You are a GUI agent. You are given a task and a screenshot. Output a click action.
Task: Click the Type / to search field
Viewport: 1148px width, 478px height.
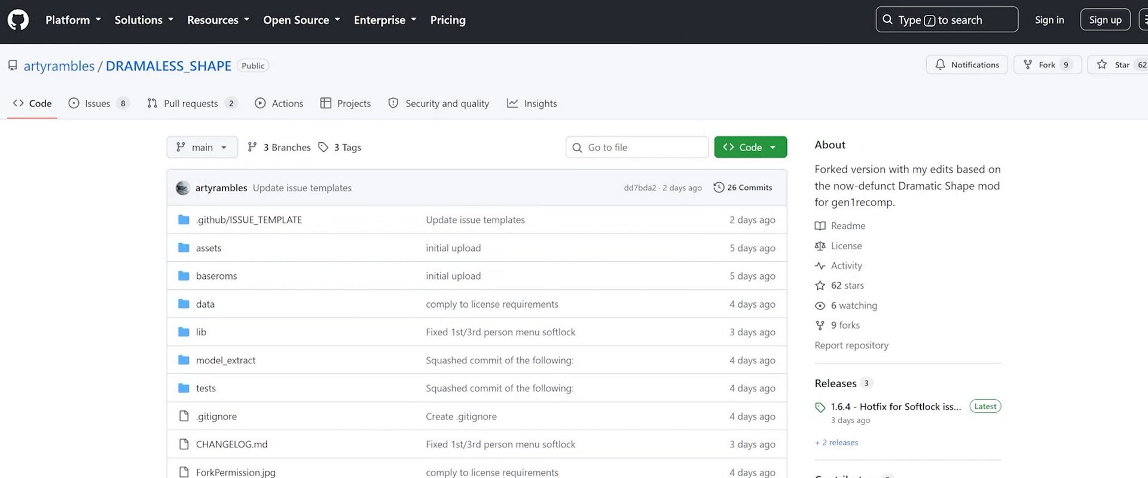click(x=947, y=20)
